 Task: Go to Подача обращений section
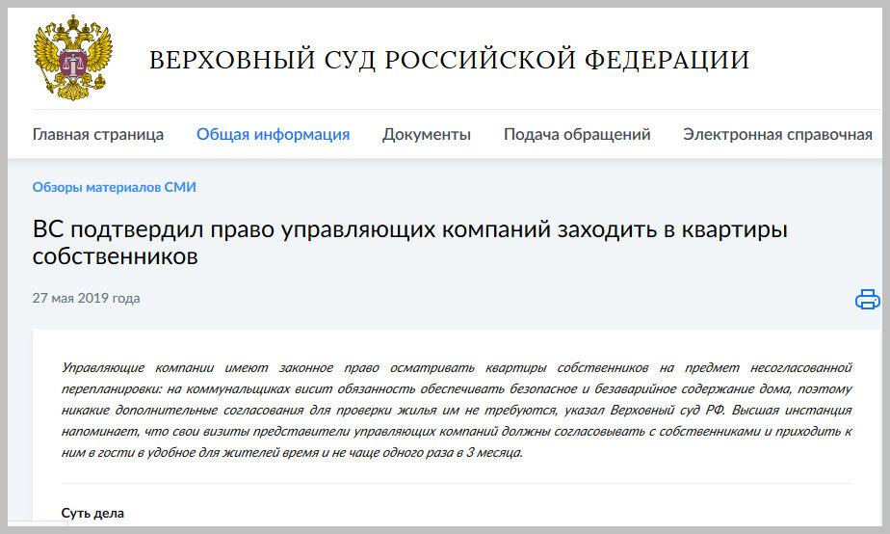pyautogui.click(x=577, y=135)
